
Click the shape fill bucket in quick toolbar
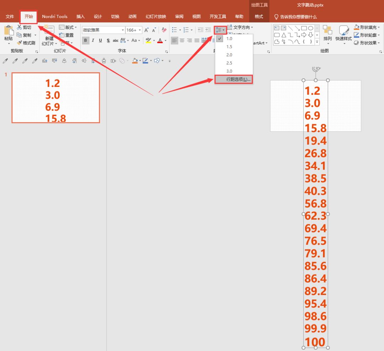coord(135,61)
